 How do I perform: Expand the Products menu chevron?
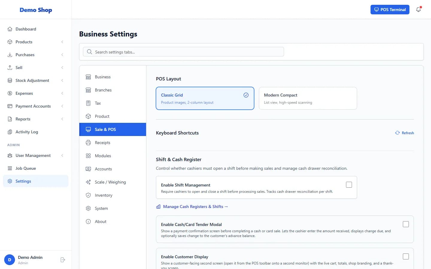click(62, 42)
